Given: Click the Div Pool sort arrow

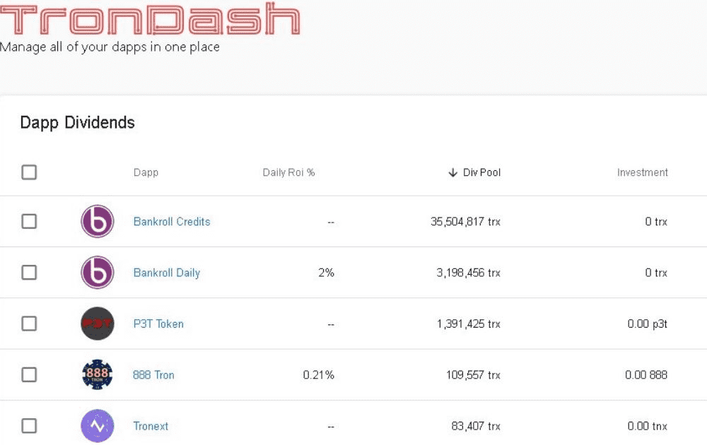Looking at the screenshot, I should (x=451, y=172).
